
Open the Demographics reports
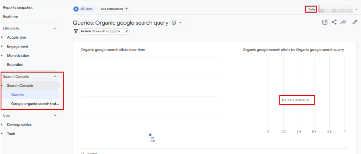[19, 124]
